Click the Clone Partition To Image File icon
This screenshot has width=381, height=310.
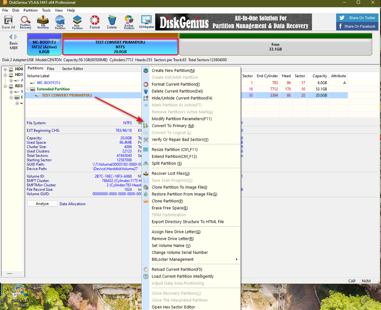146,187
